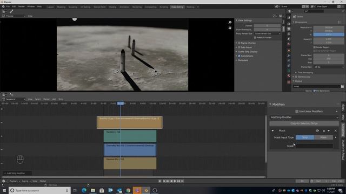Toggle Prefetch Frames checkbox
Viewport: 346px width, 194px height.
[255, 38]
